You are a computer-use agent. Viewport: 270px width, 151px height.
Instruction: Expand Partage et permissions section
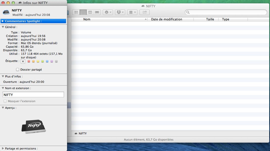3,148
